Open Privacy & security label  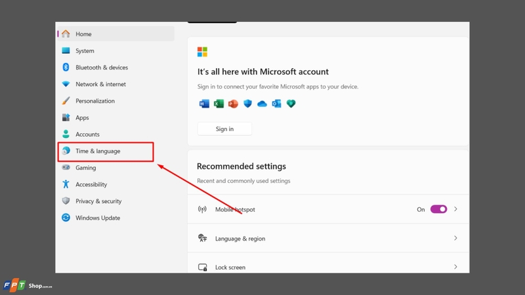(98, 201)
